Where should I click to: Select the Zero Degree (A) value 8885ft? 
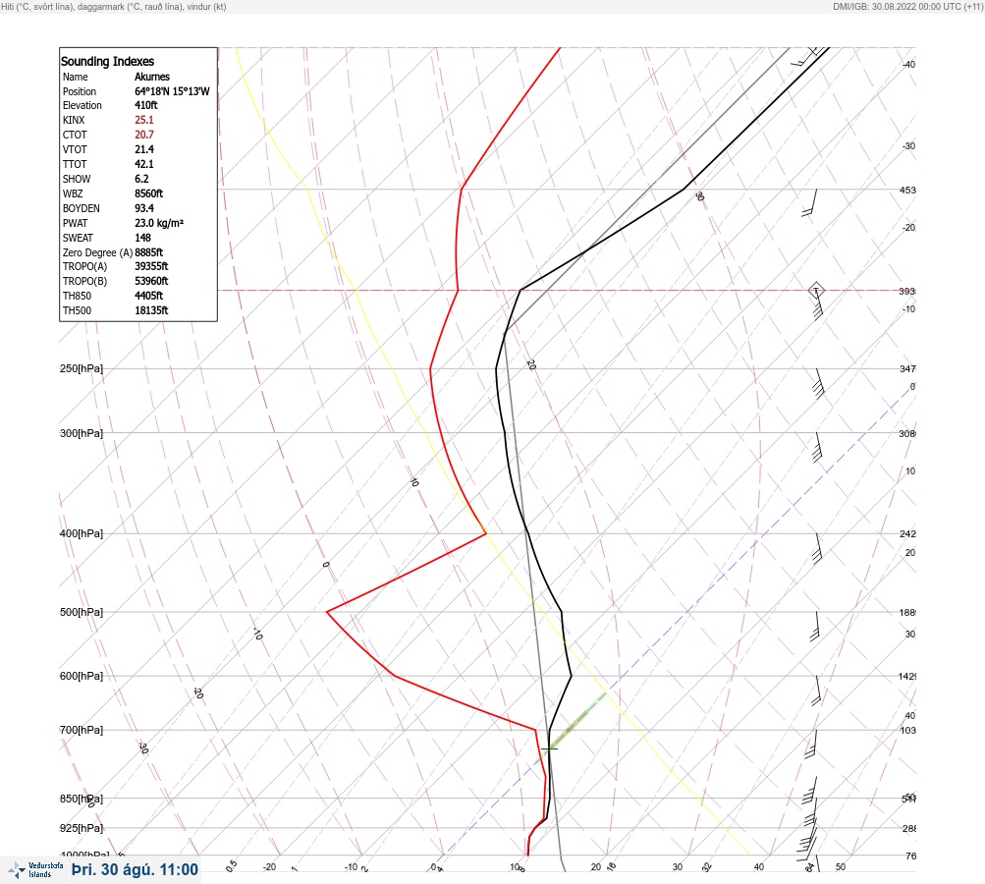tap(149, 252)
